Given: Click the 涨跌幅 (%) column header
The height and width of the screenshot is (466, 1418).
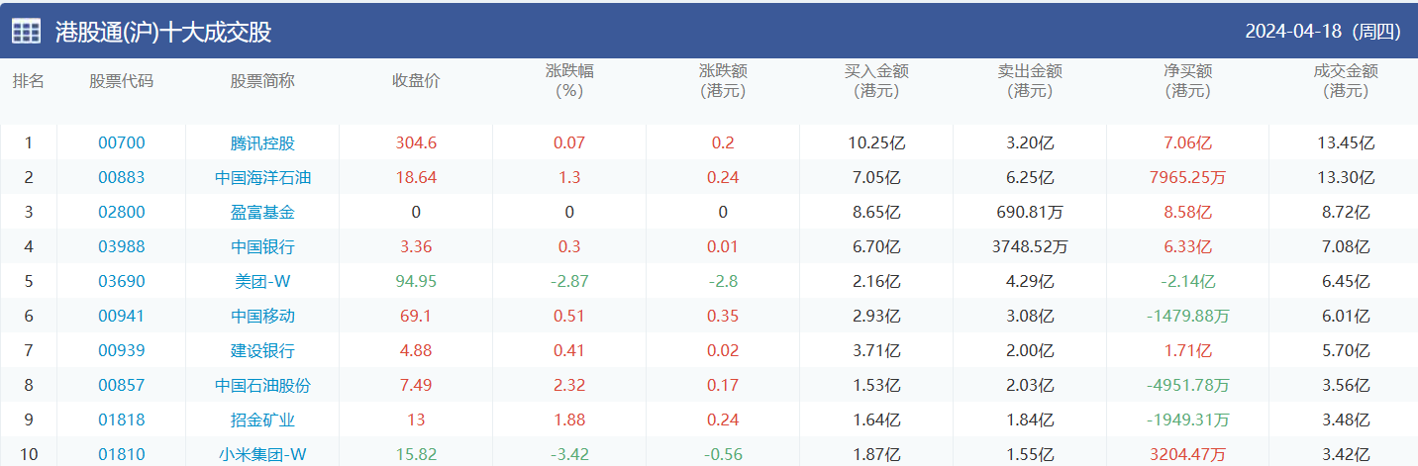Looking at the screenshot, I should (x=569, y=81).
